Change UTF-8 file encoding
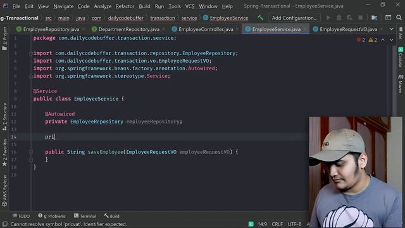The image size is (405, 228). [x=294, y=224]
